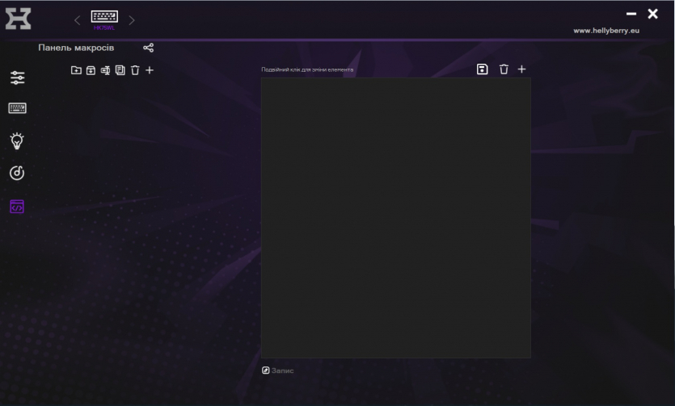
Task: Create a new macro folder
Action: [x=76, y=70]
